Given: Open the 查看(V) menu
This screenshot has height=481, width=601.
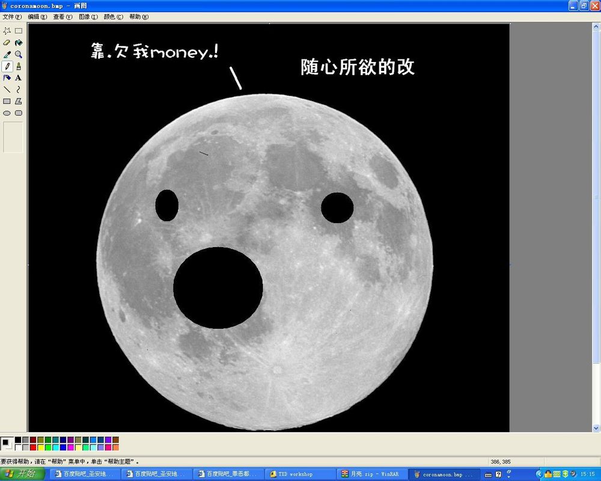Looking at the screenshot, I should 63,17.
